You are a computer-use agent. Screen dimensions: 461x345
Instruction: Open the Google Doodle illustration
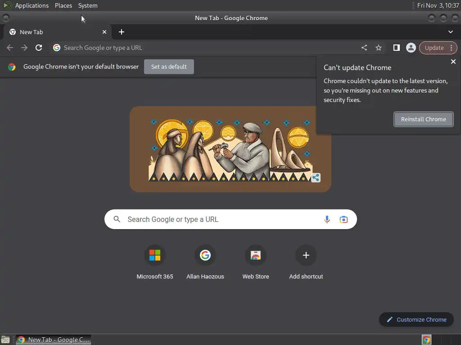230,149
